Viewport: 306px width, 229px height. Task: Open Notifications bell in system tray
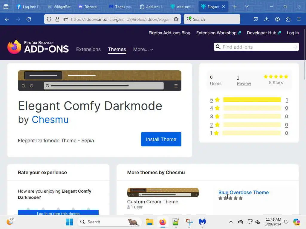pos(286,222)
